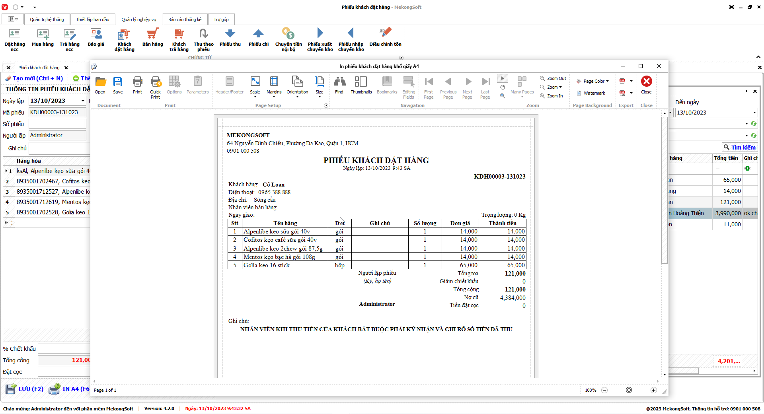Open Phiếu thu function

coord(230,38)
